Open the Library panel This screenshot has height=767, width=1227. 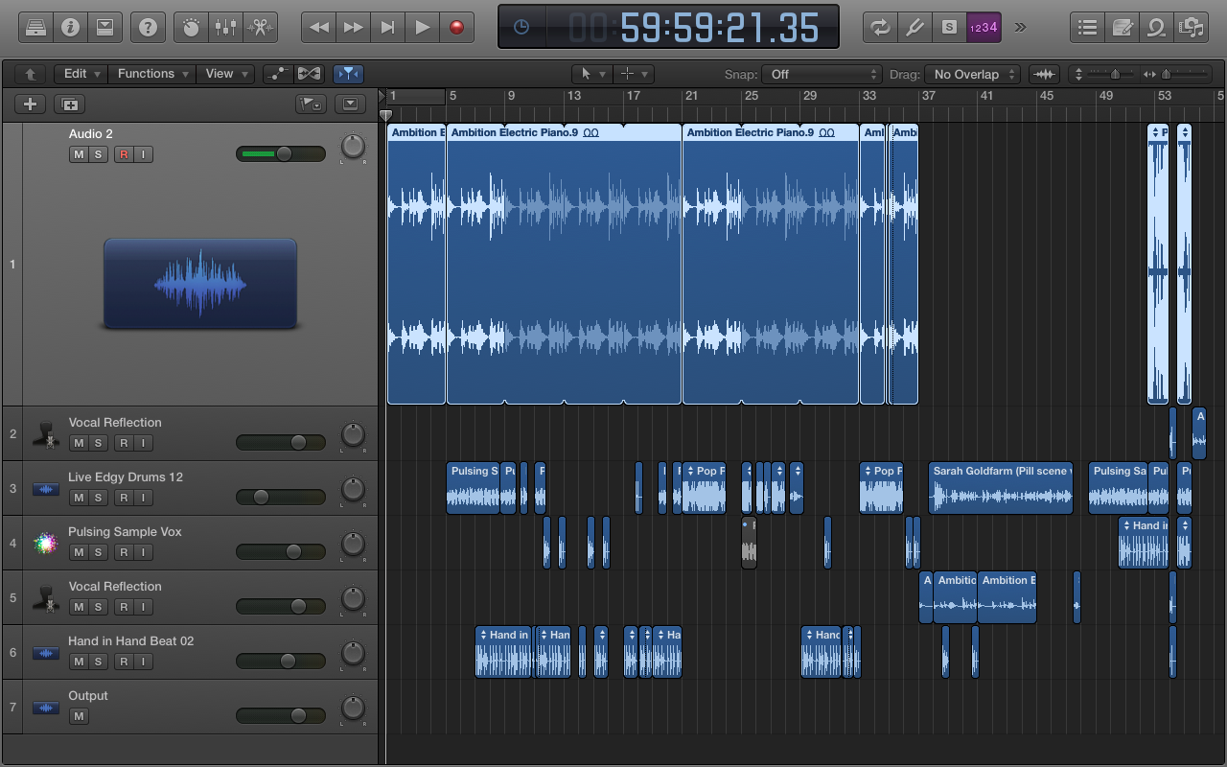(x=35, y=27)
